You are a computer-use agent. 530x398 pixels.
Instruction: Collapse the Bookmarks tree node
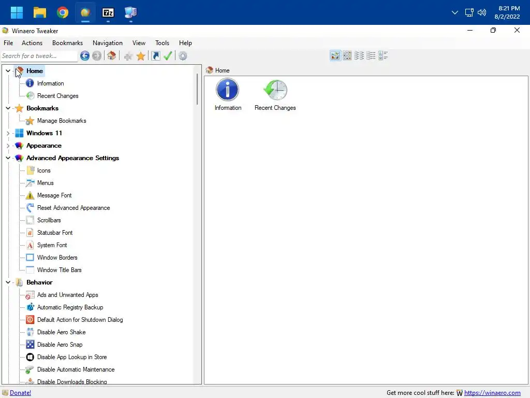tap(8, 108)
